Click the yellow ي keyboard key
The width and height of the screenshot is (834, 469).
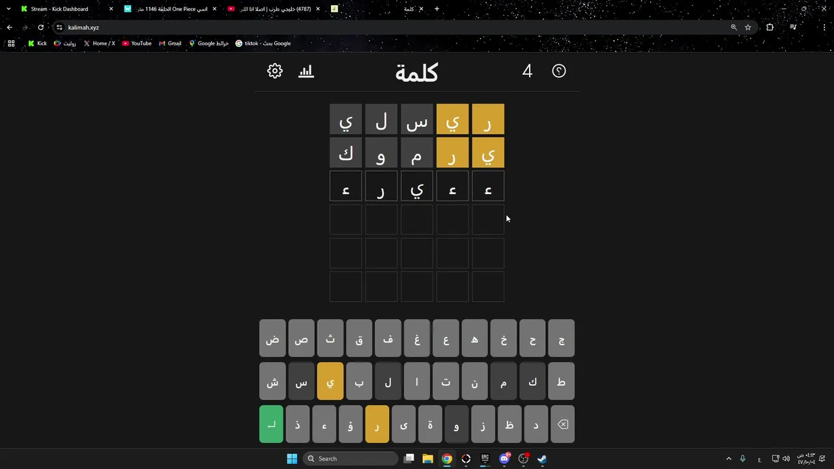[330, 381]
